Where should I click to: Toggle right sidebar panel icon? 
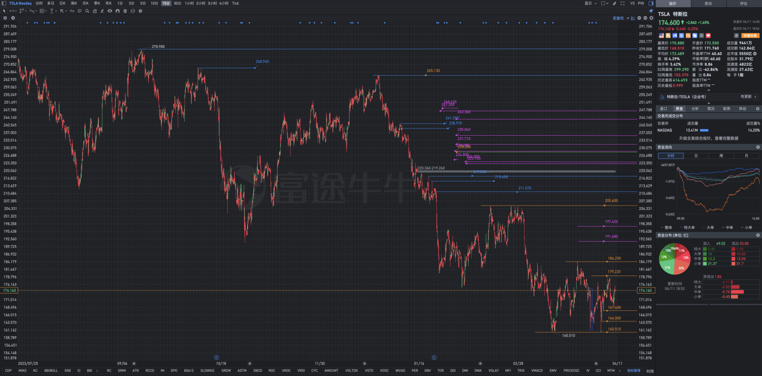point(651,3)
